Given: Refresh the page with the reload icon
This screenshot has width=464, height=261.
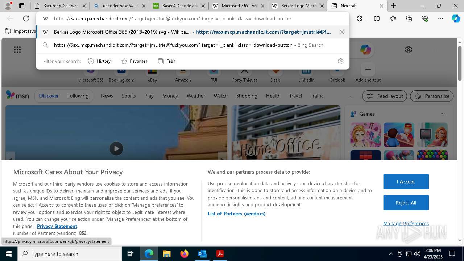Looking at the screenshot, I should pos(26,18).
